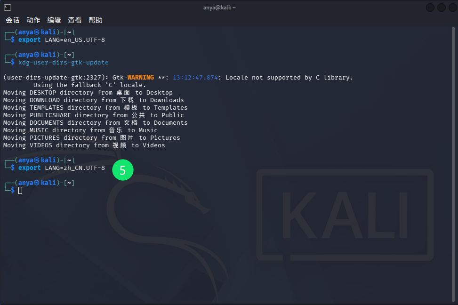This screenshot has width=458, height=305.
Task: Open the 动作 menu
Action: coord(33,20)
